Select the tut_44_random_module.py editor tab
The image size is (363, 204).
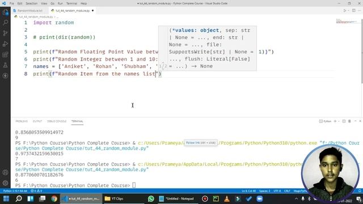[72, 11]
